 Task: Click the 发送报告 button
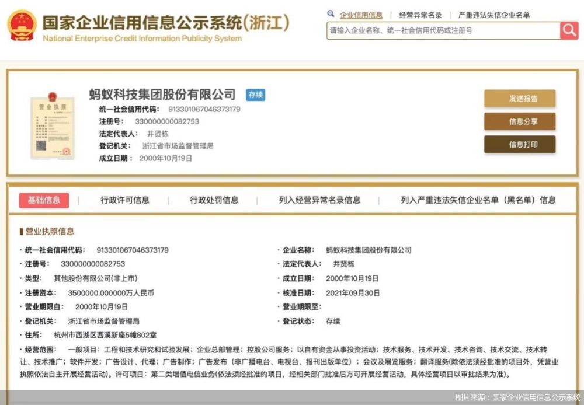(520, 99)
